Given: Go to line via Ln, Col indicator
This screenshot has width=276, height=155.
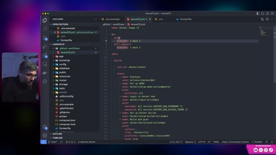Looking at the screenshot, I should tap(176, 142).
